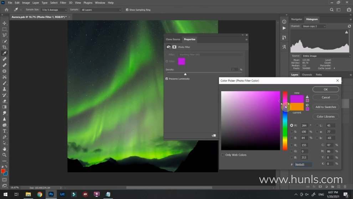Enable Only Web Colors checkbox
Screen dimensions: 353x199
pyautogui.click(x=223, y=155)
